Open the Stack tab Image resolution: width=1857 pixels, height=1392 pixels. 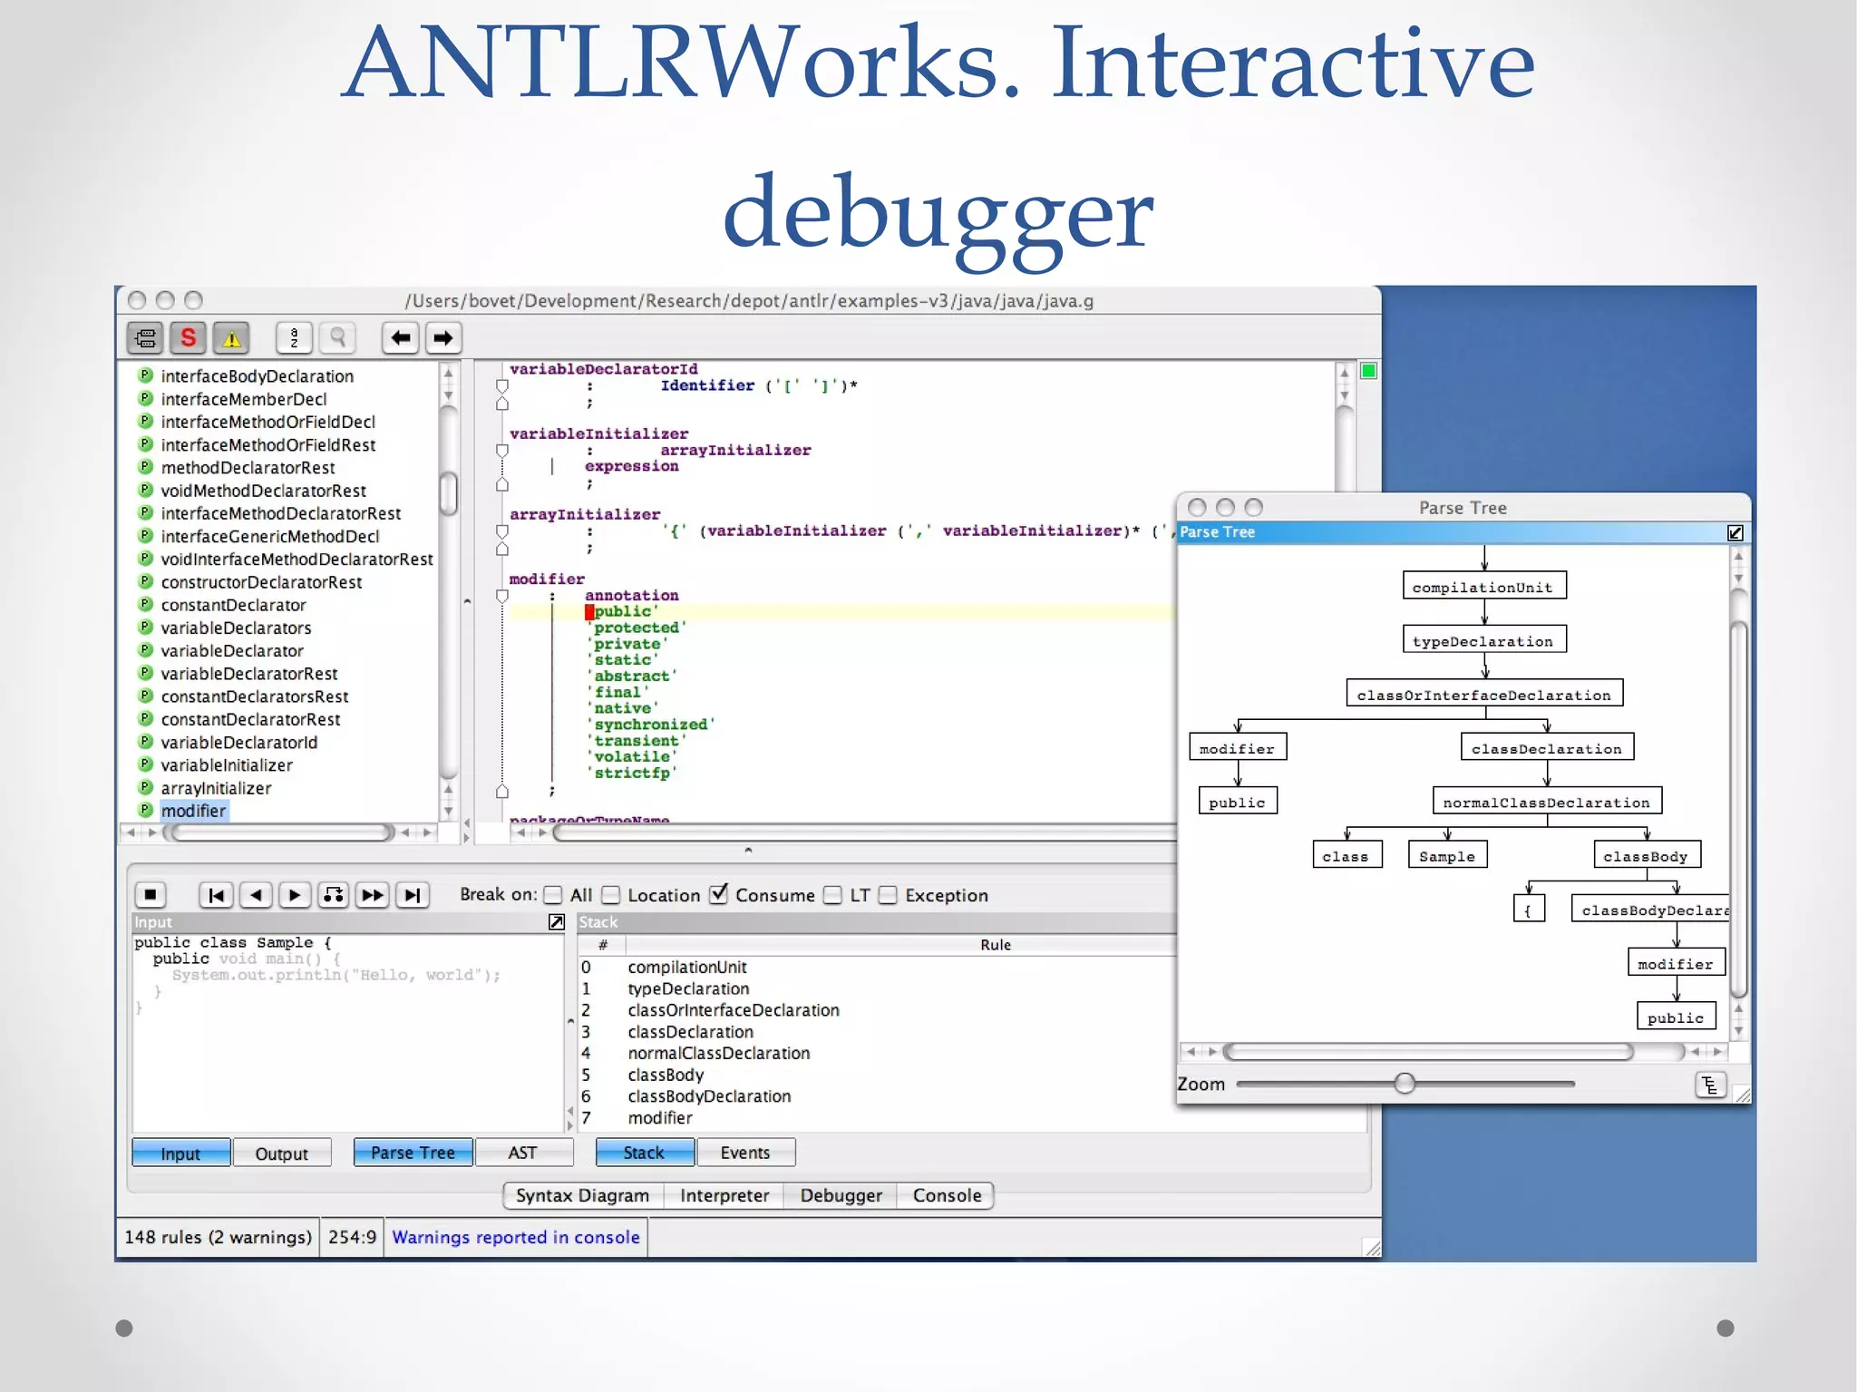pyautogui.click(x=645, y=1153)
